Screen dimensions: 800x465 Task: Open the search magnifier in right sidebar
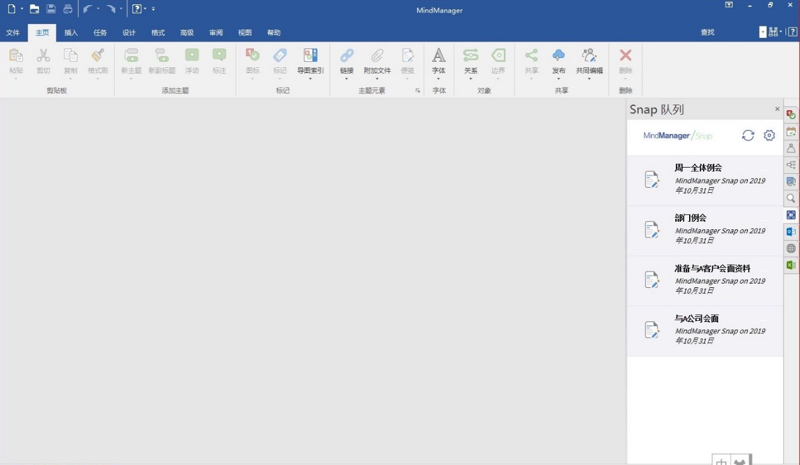791,198
